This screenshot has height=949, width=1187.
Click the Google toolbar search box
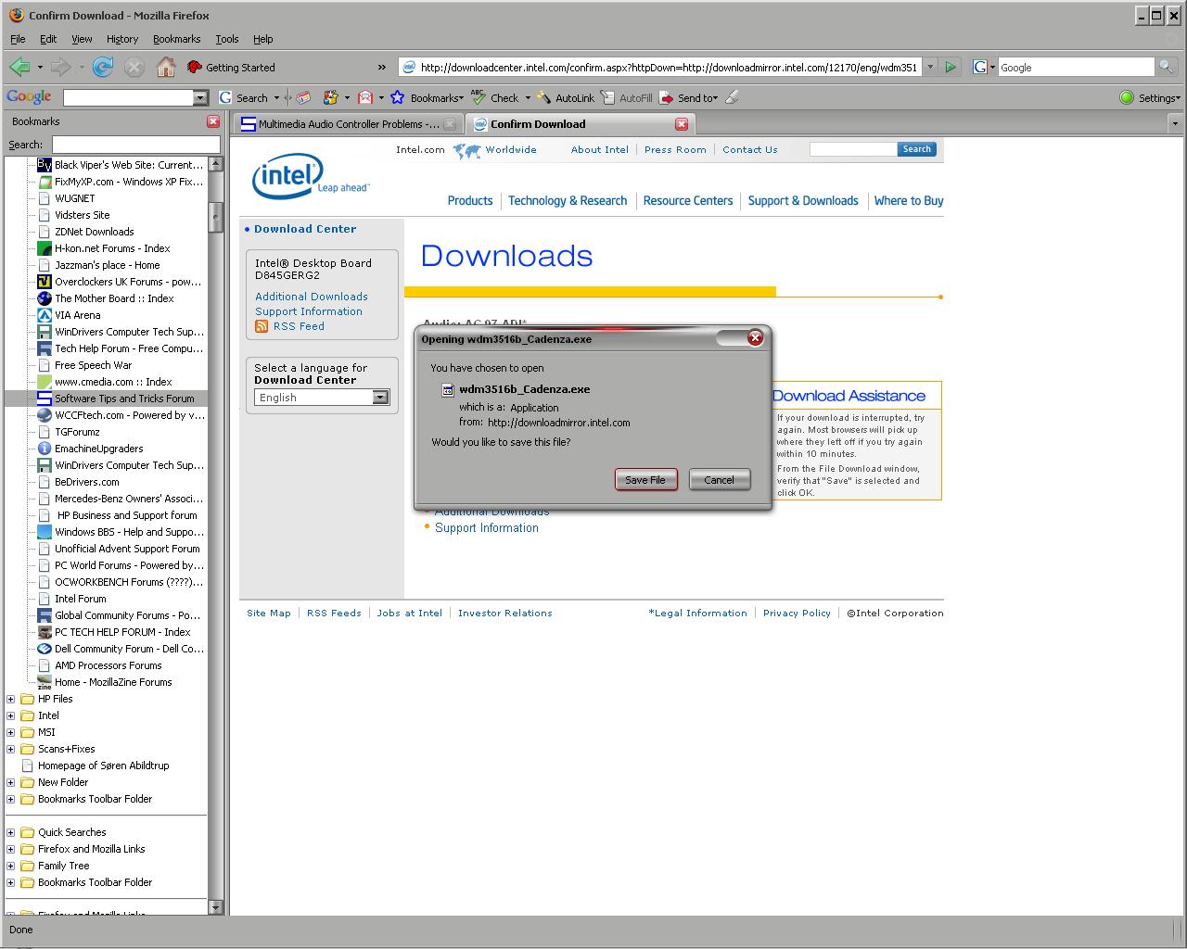pos(128,97)
